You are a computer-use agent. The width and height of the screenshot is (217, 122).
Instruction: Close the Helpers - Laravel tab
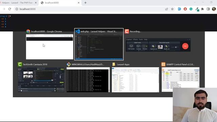tap(36, 3)
